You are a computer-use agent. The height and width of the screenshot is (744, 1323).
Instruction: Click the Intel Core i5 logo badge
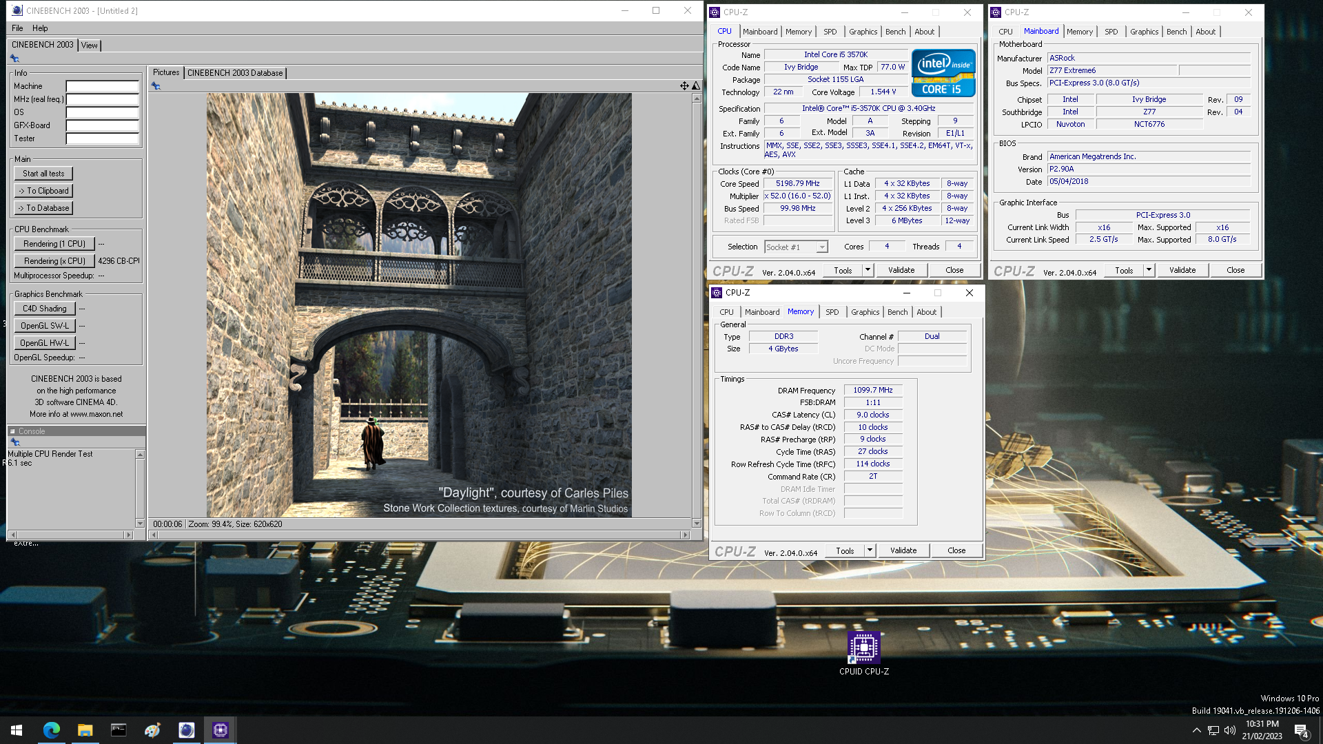pos(943,72)
